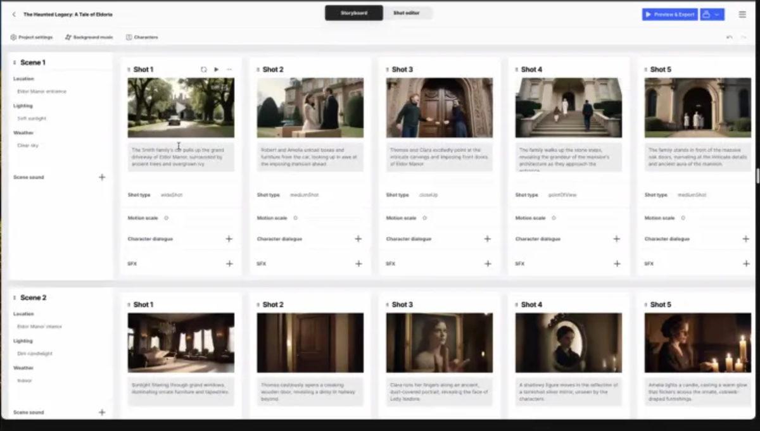The width and height of the screenshot is (760, 431).
Task: Switch to the Shot editor tab
Action: (408, 12)
